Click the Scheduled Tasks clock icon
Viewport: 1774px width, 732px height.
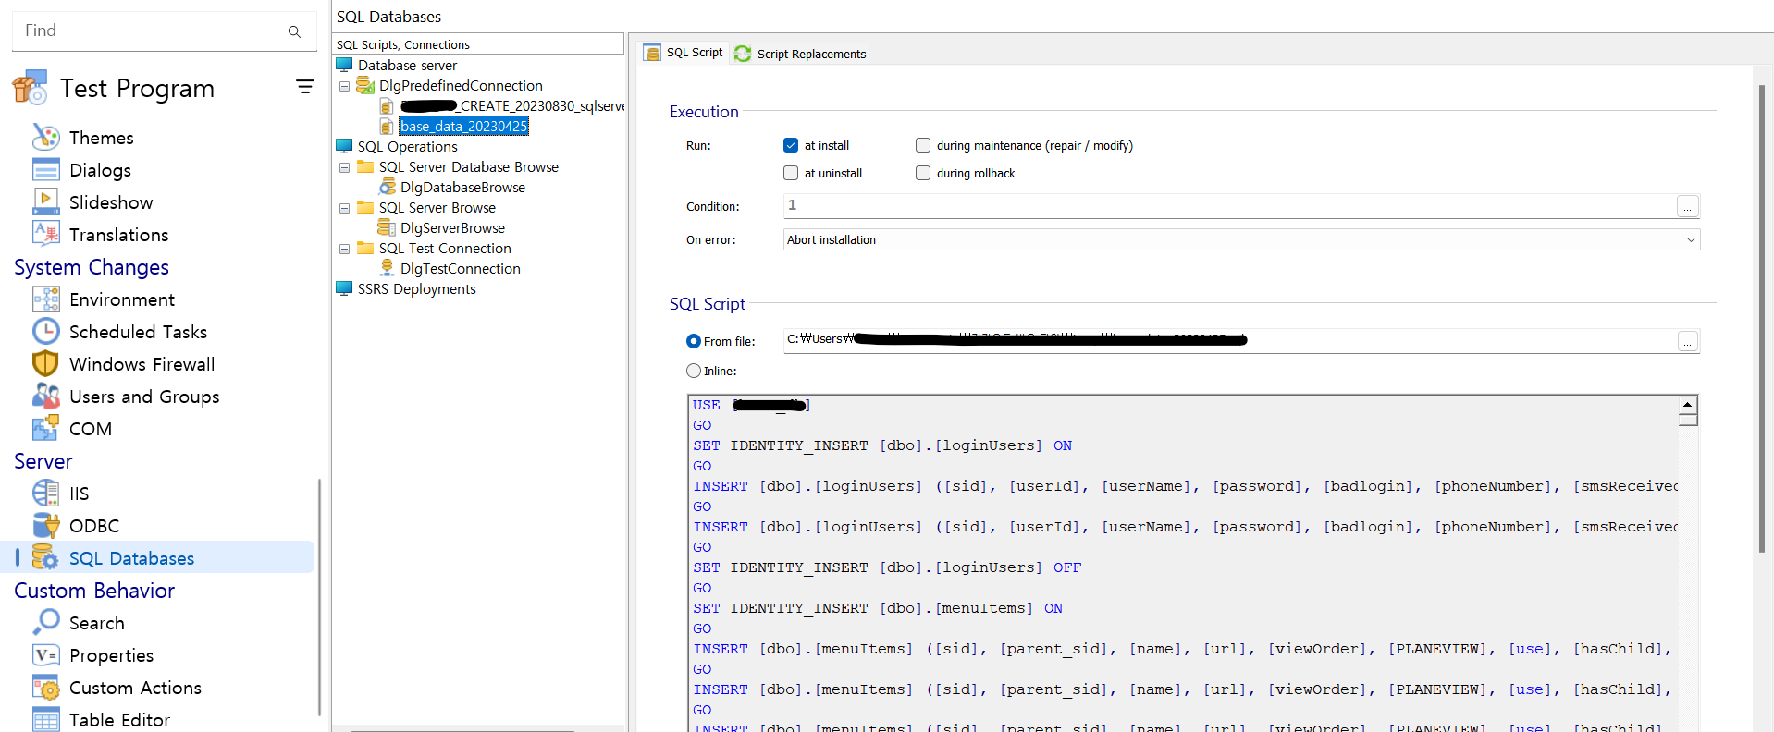(x=45, y=331)
